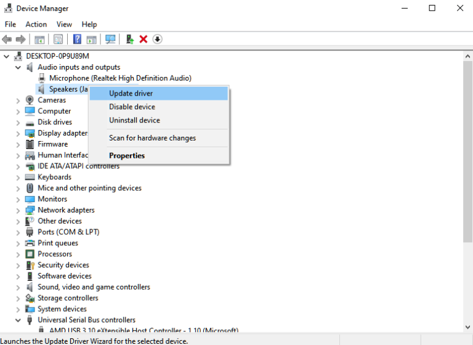The height and width of the screenshot is (345, 473).
Task: Open Properties from the context menu
Action: [127, 156]
